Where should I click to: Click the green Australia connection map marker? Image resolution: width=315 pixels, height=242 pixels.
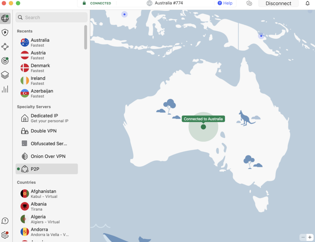(203, 127)
